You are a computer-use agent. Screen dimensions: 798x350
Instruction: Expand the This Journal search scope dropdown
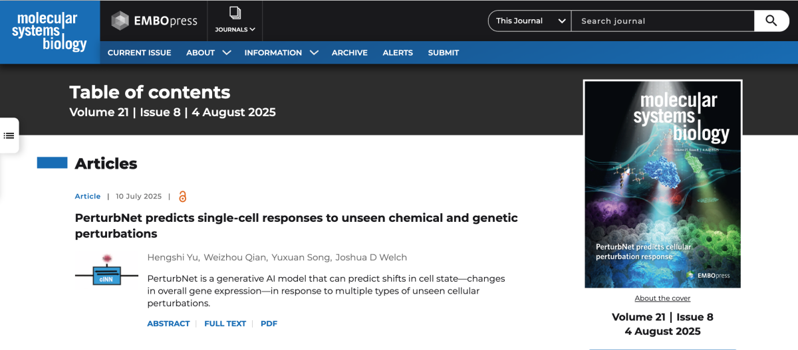pyautogui.click(x=529, y=21)
